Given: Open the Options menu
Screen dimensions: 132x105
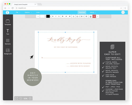Looking at the screenshot, I should (x=28, y=12).
